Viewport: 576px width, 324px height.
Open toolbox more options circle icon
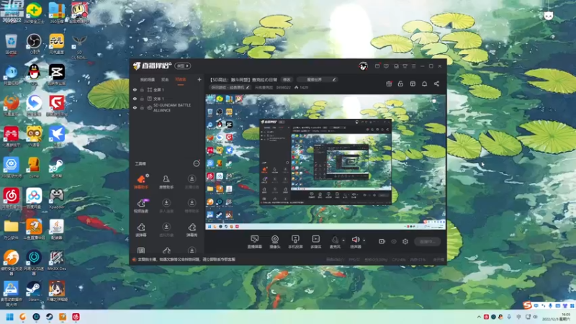pyautogui.click(x=197, y=163)
